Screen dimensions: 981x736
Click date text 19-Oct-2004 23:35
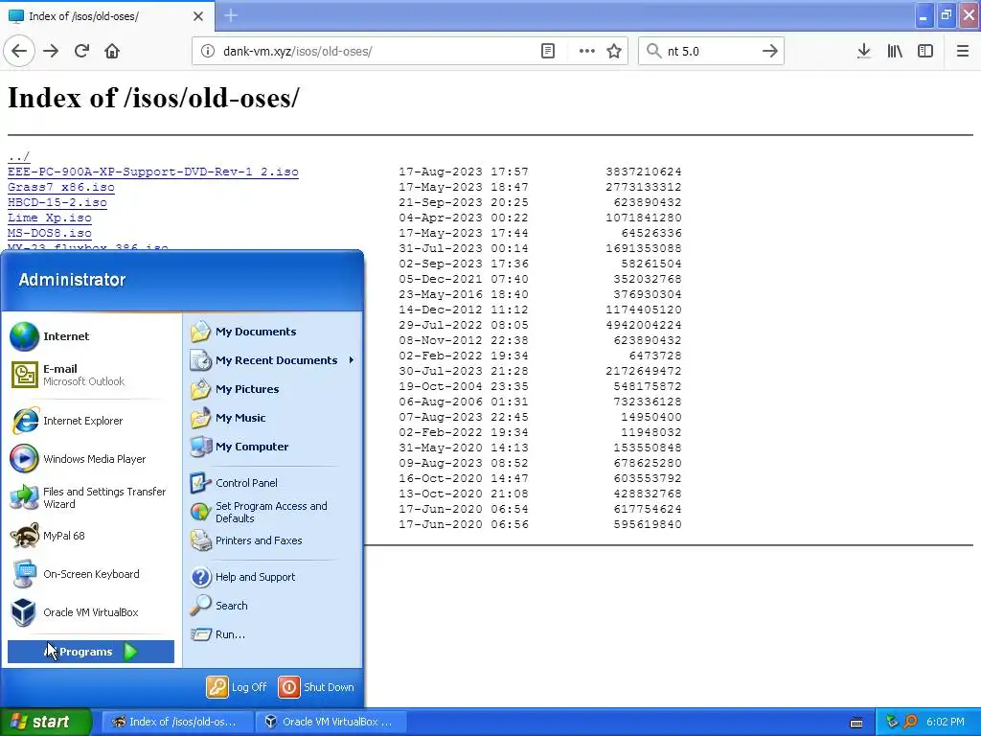pos(464,386)
